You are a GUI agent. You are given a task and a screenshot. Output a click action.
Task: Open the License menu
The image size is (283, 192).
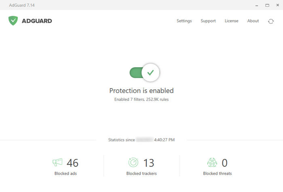click(x=231, y=21)
